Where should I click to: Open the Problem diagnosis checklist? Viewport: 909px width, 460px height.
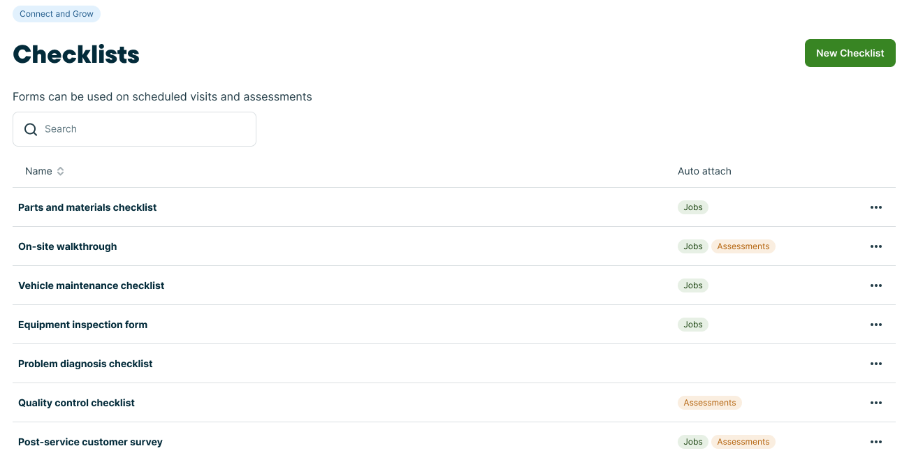[x=85, y=364]
